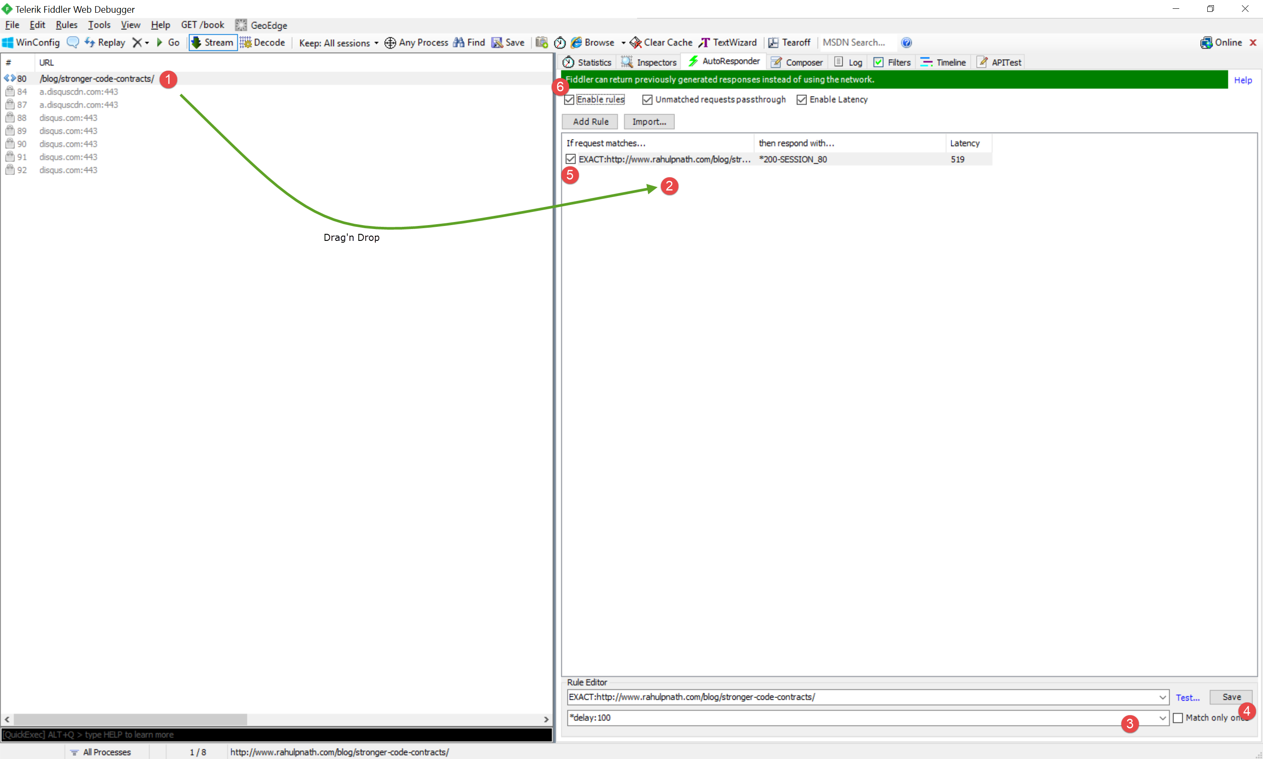Image resolution: width=1263 pixels, height=759 pixels.
Task: Switch to the Timeline tab
Action: pos(943,62)
